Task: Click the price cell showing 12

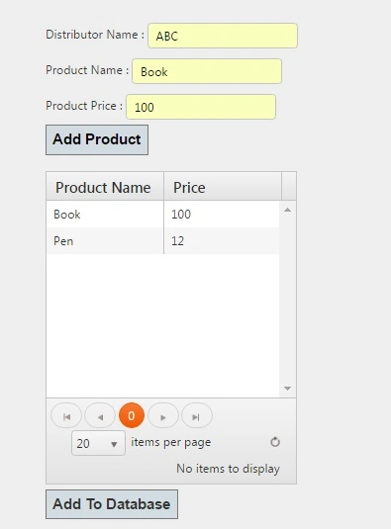Action: 222,241
